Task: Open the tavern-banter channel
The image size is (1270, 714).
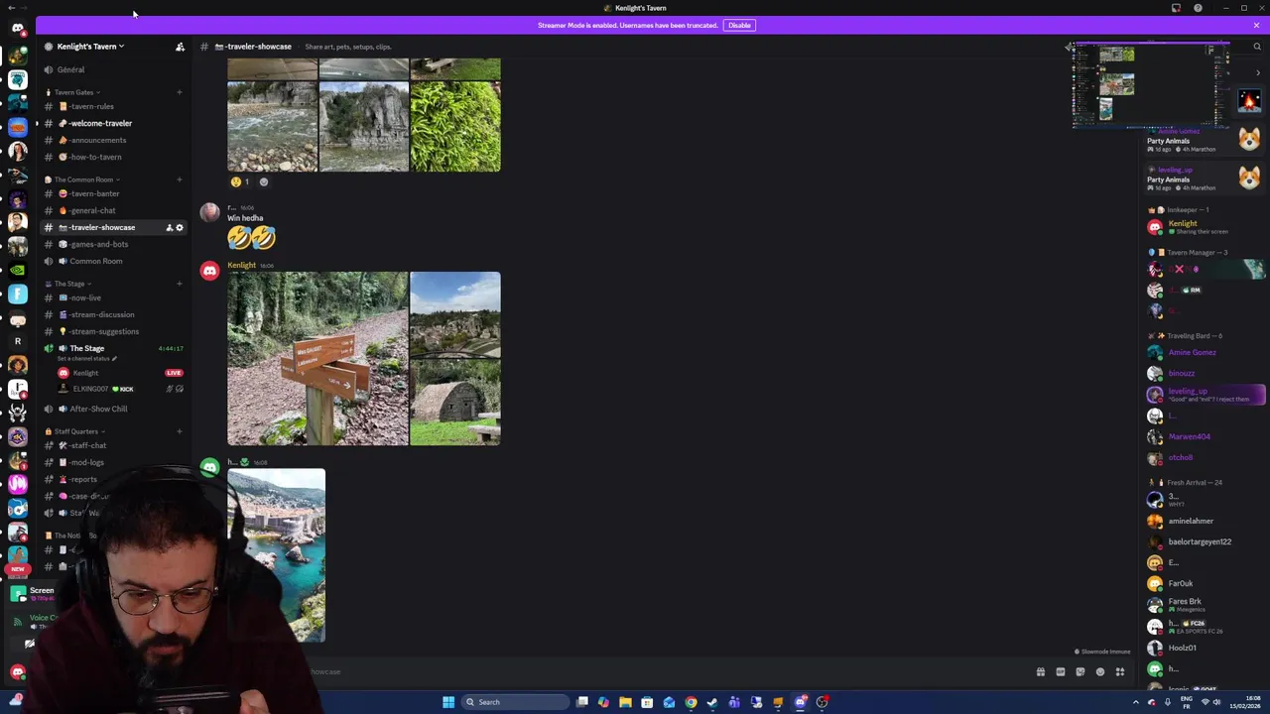Action: pos(112,193)
